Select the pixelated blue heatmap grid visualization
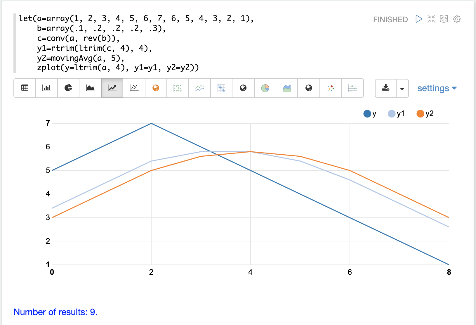The height and width of the screenshot is (325, 476). 221,88
